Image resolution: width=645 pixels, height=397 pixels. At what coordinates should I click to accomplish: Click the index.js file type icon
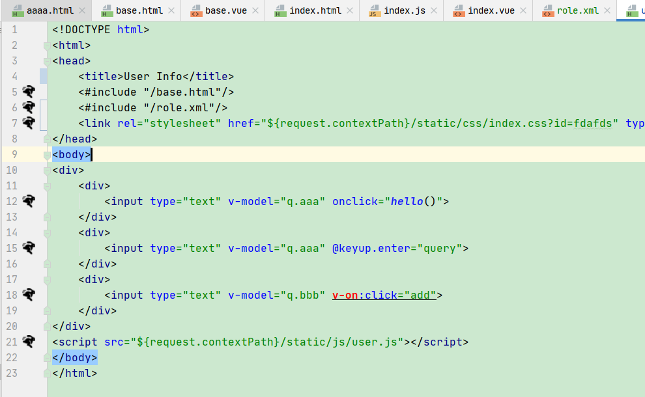tap(375, 10)
